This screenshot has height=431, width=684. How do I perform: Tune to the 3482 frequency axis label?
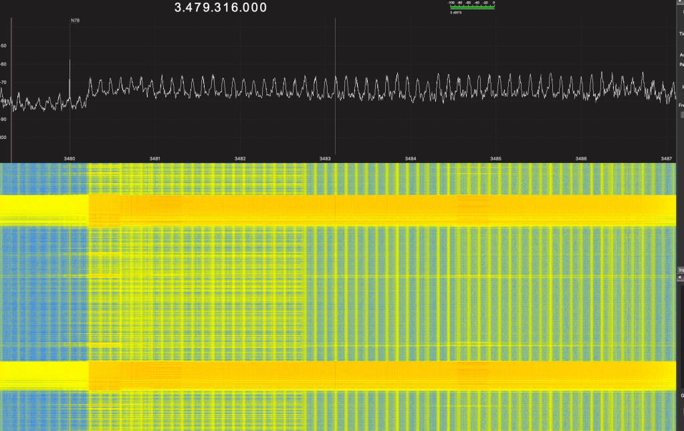point(240,158)
